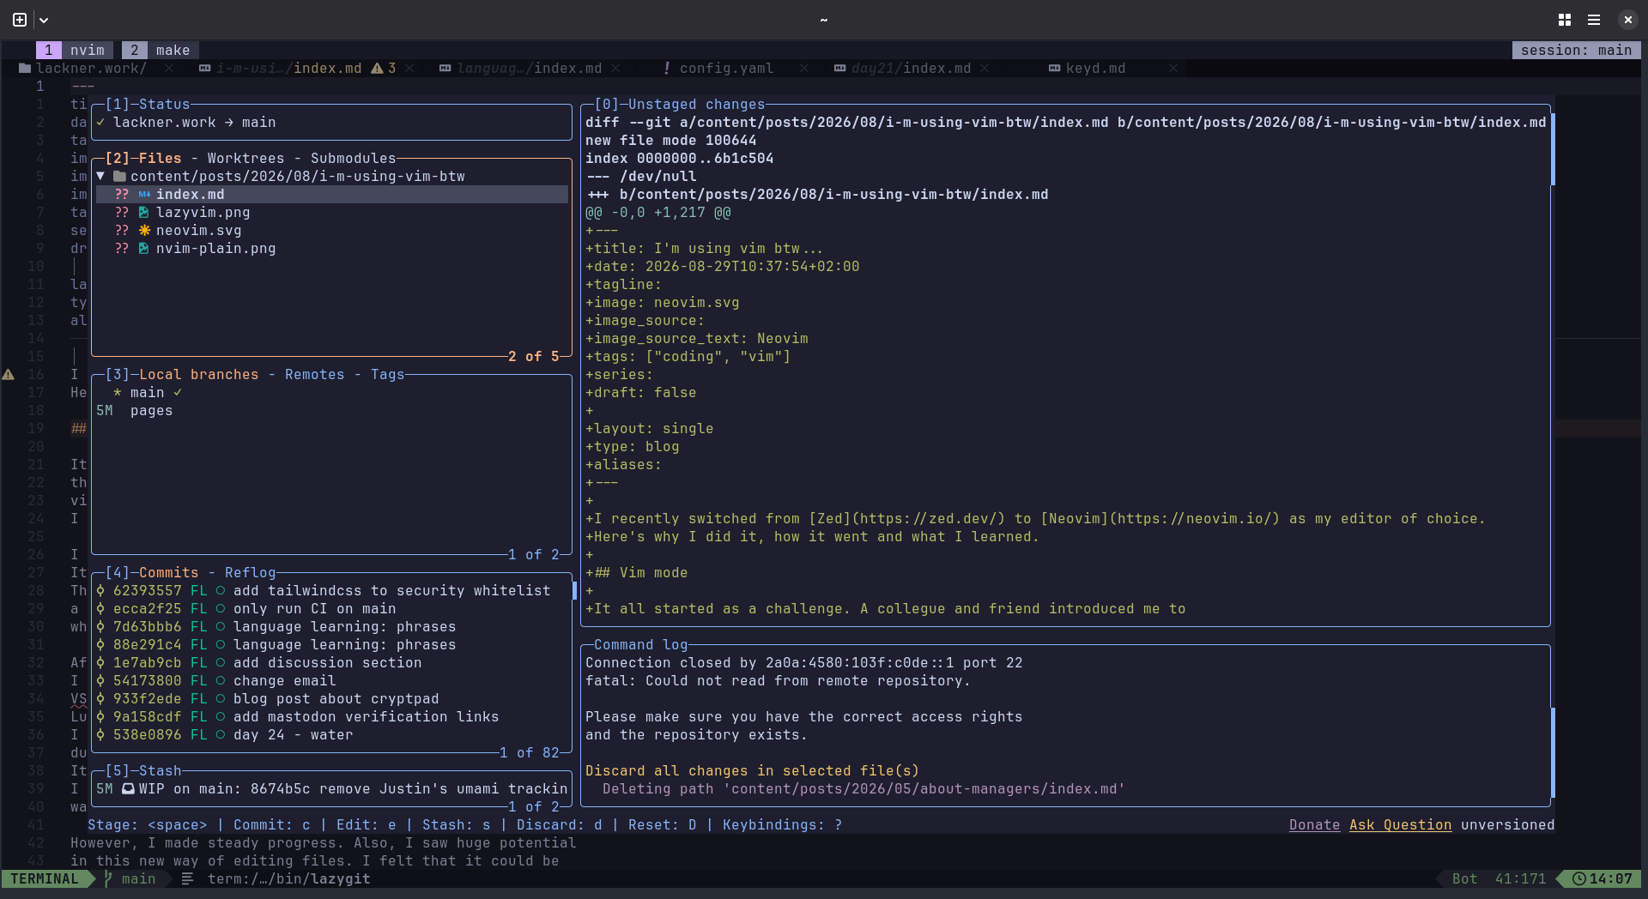
Task: Open the lackner.work/ folder tab
Action: pos(91,68)
